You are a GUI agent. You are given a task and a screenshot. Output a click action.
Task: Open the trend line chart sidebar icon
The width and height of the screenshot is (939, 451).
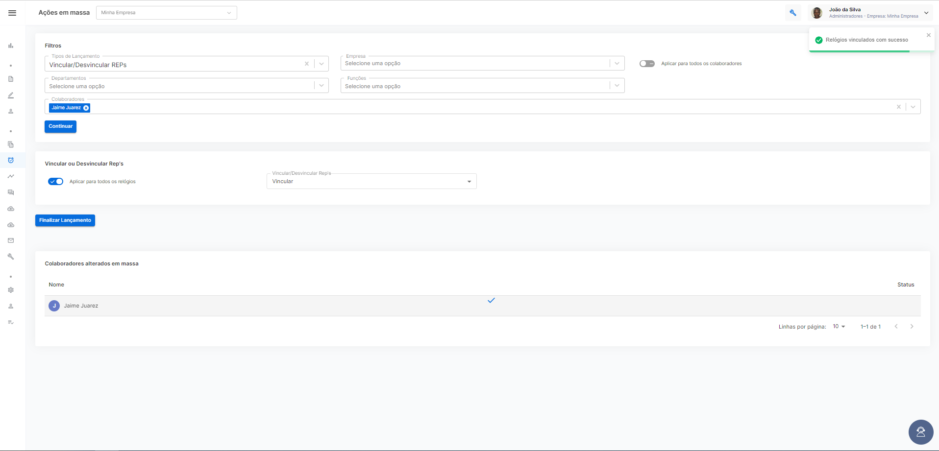pos(11,176)
